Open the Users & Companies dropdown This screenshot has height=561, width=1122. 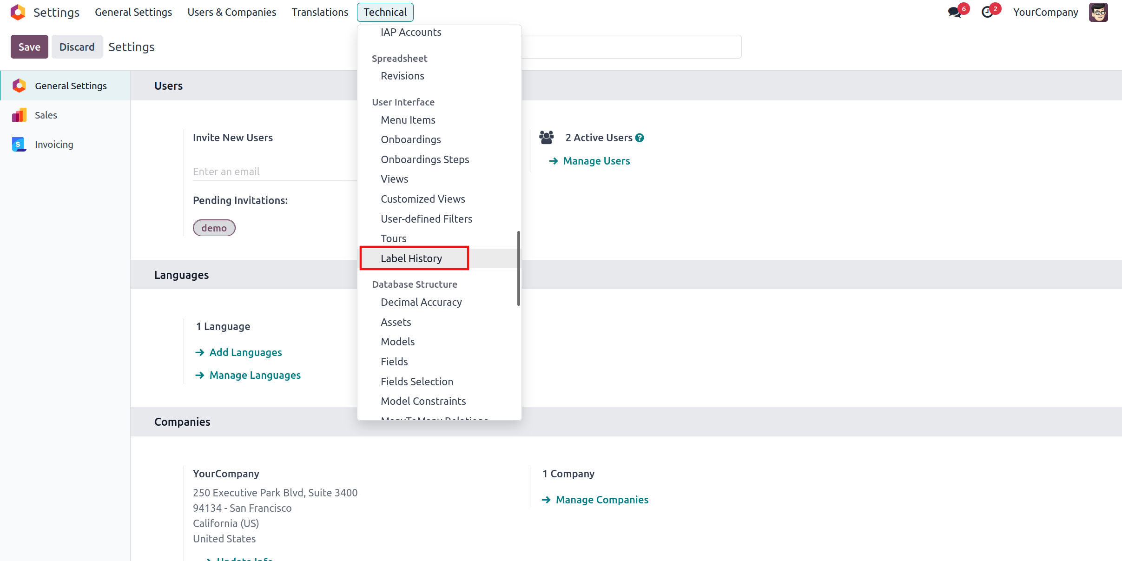pos(231,12)
